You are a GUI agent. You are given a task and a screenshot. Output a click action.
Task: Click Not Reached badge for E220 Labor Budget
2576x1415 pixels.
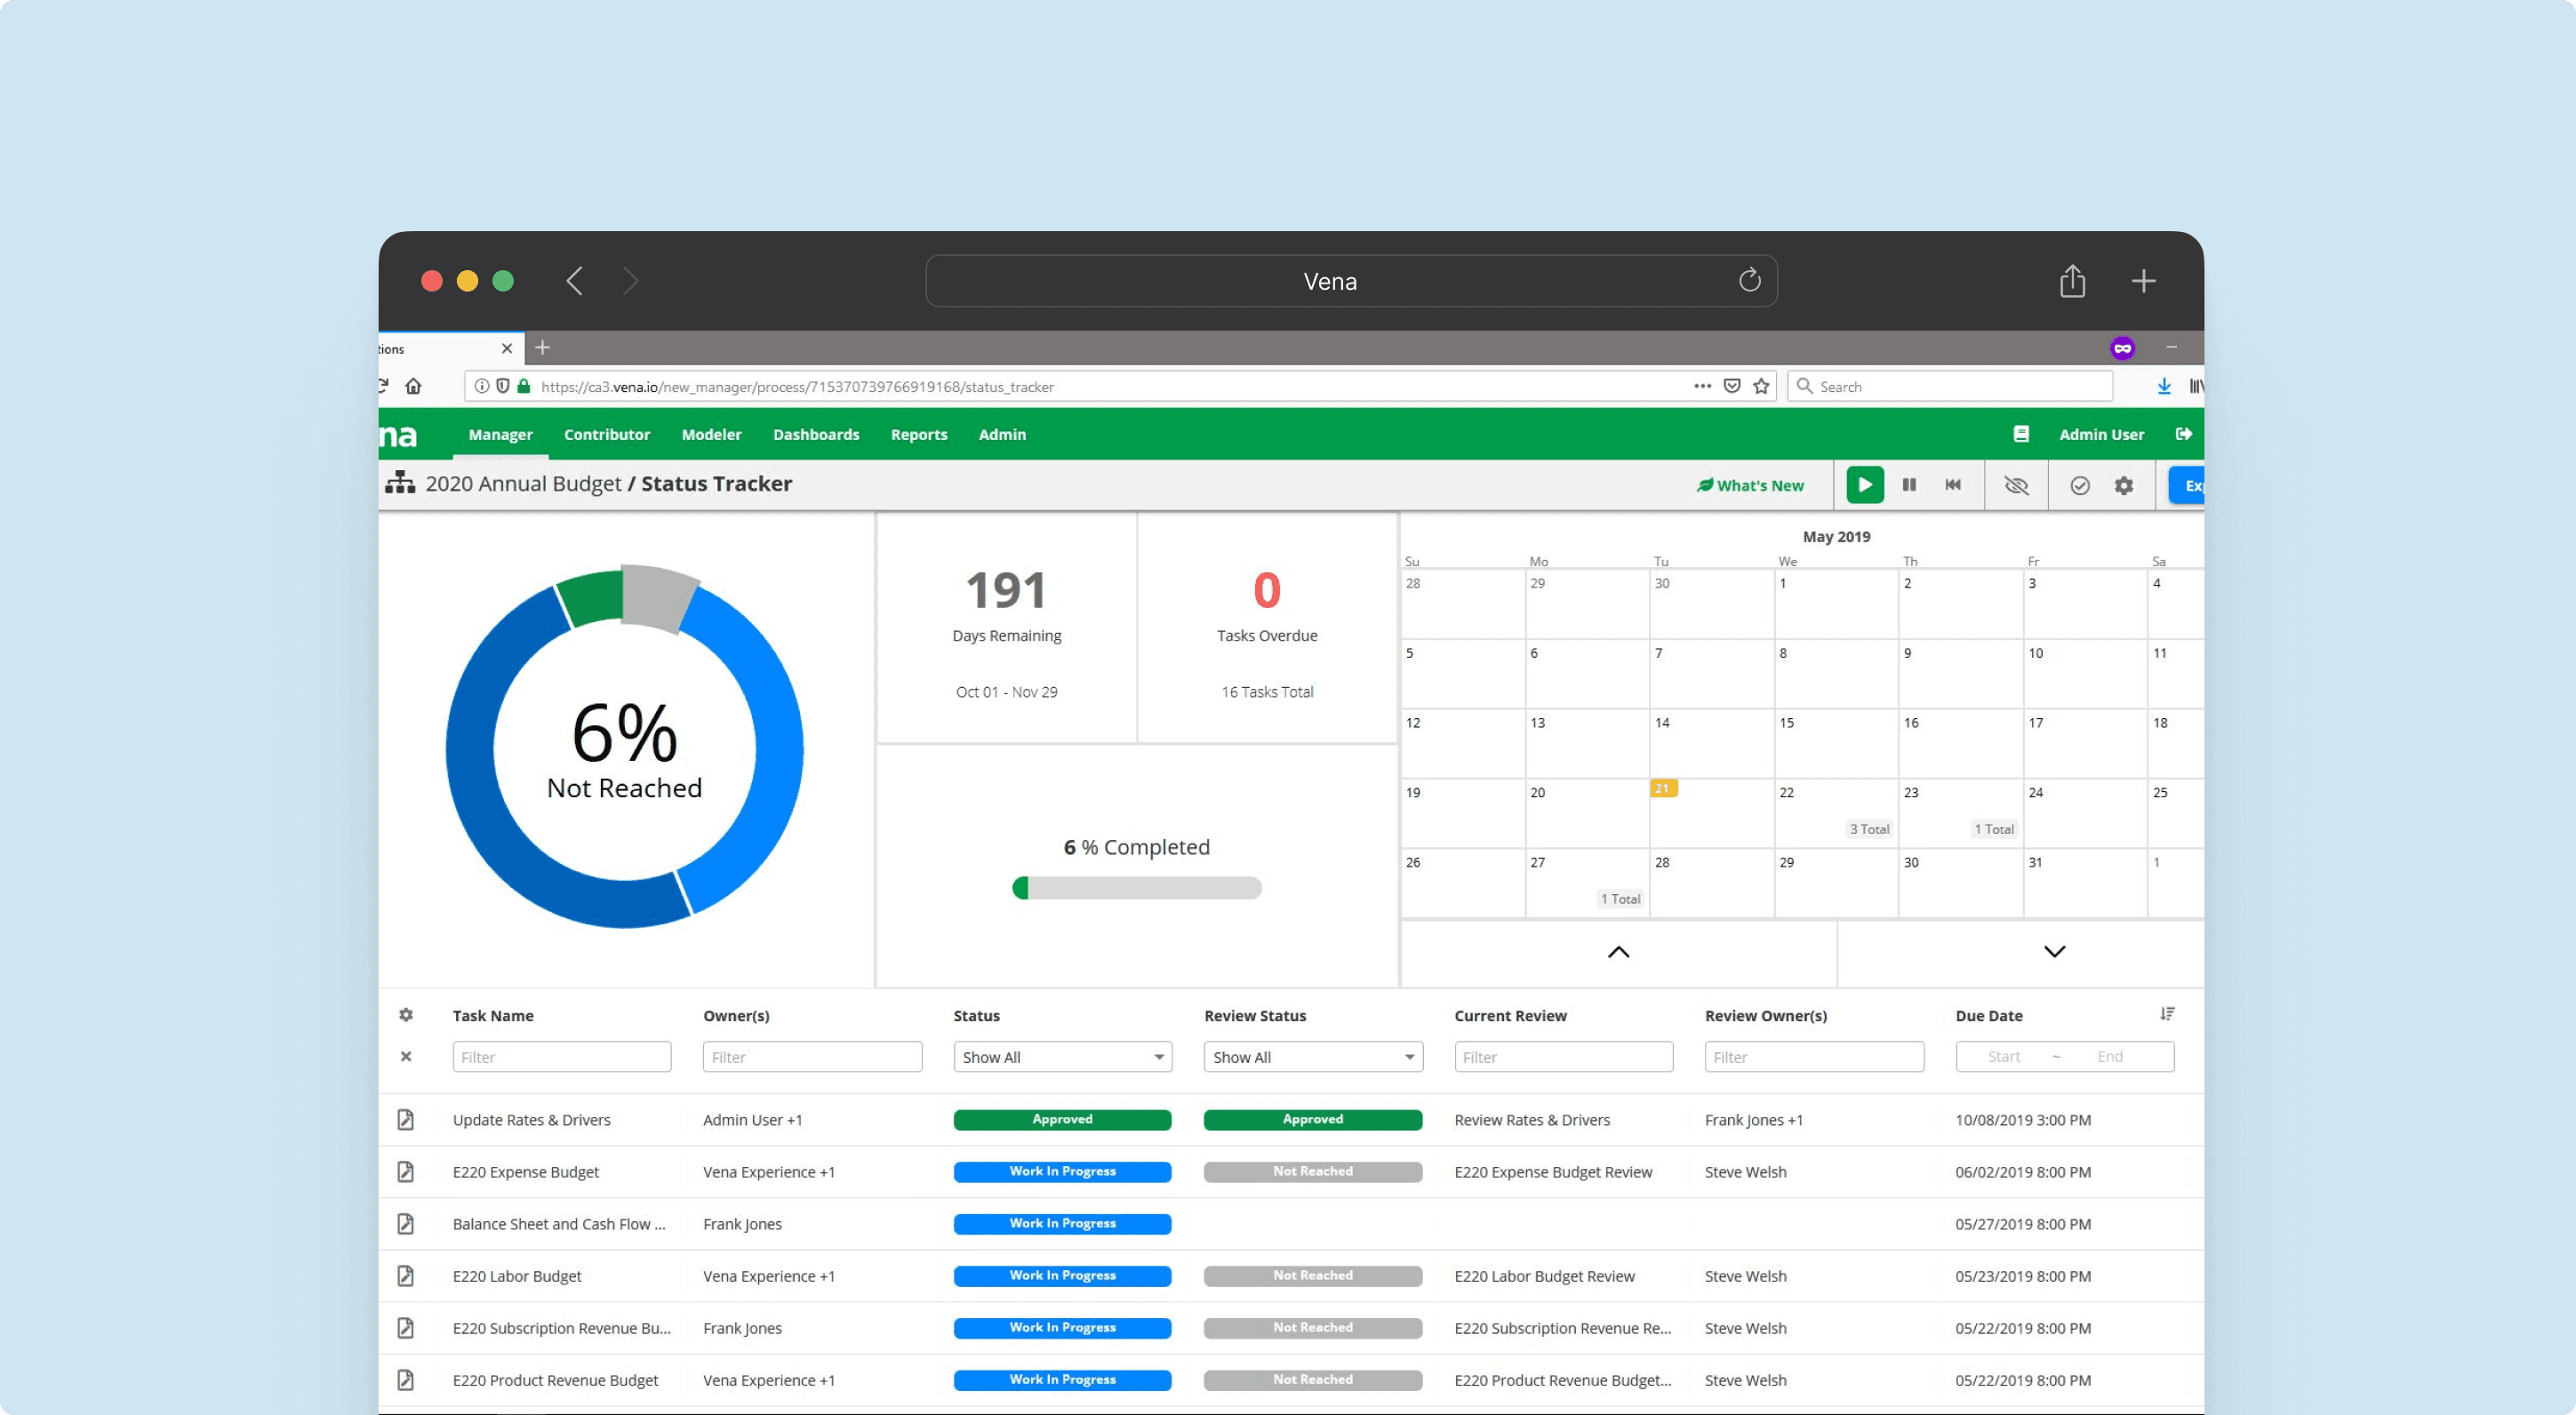click(1313, 1276)
